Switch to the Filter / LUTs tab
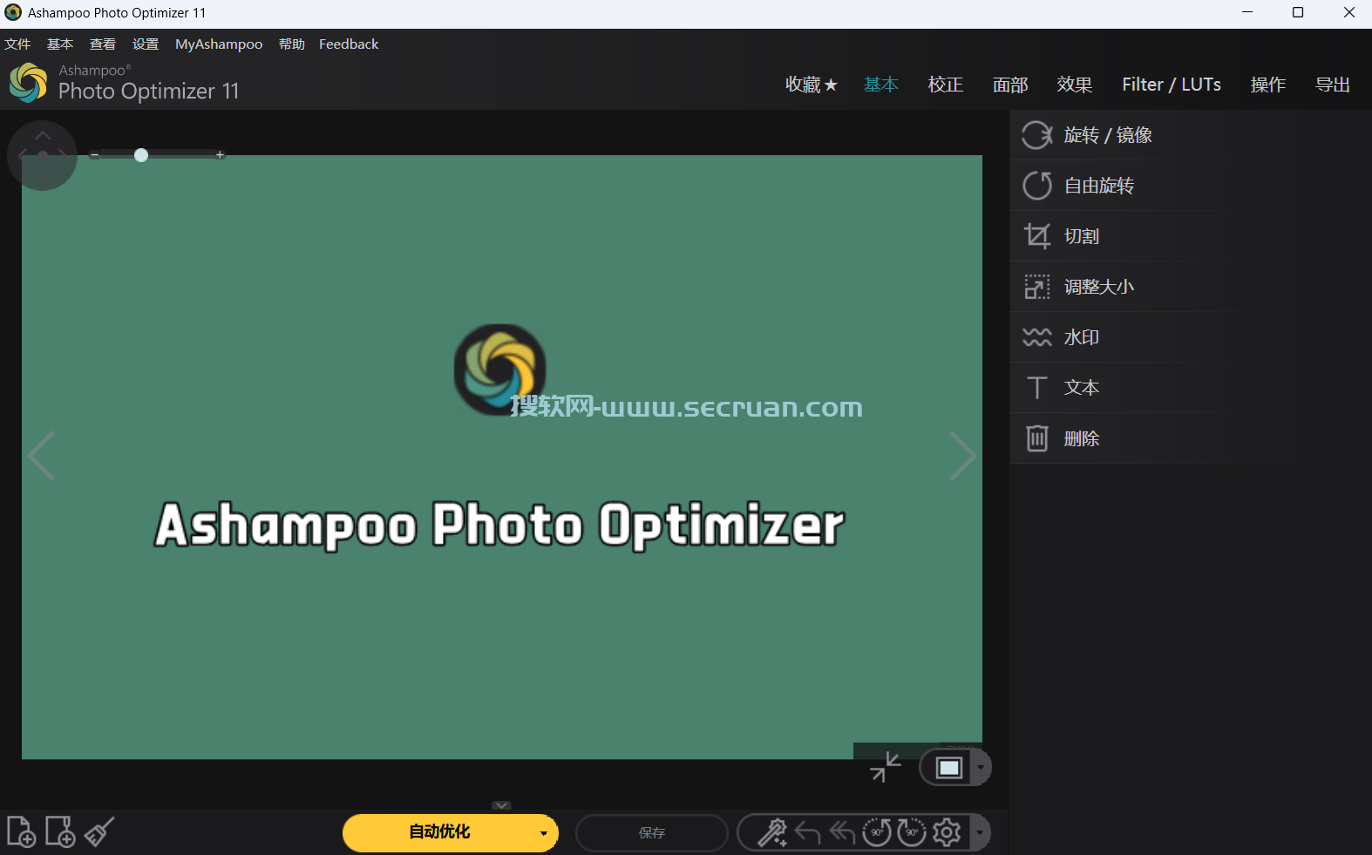 point(1172,85)
